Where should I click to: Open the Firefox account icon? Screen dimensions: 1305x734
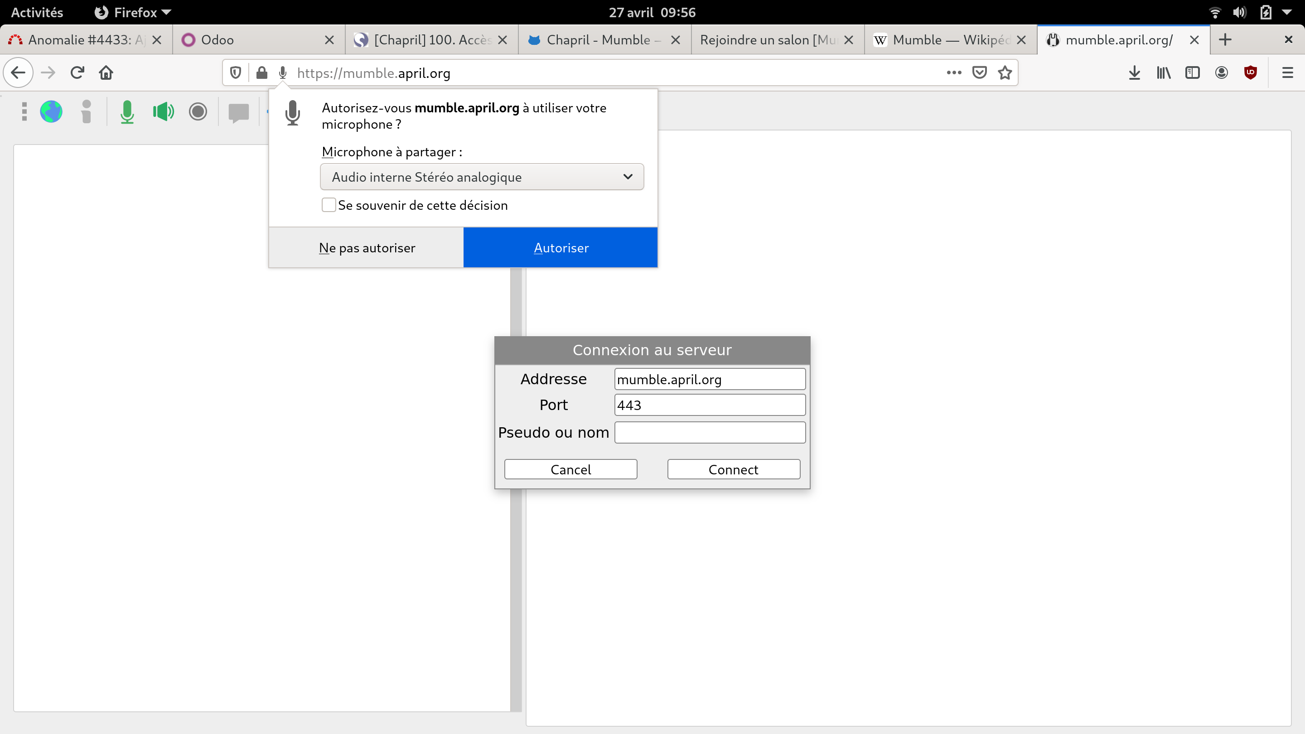pyautogui.click(x=1222, y=73)
